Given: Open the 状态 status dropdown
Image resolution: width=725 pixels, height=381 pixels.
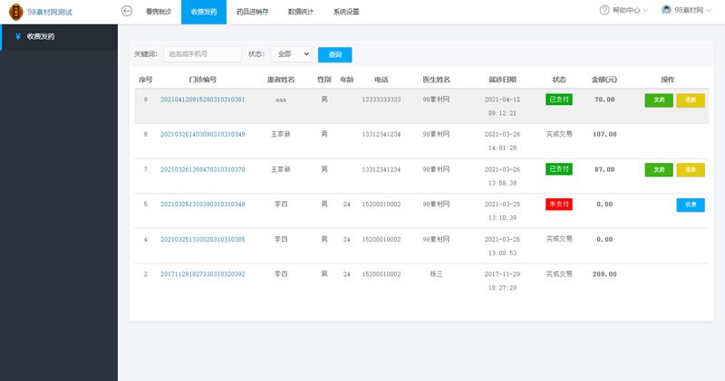Looking at the screenshot, I should (x=290, y=54).
